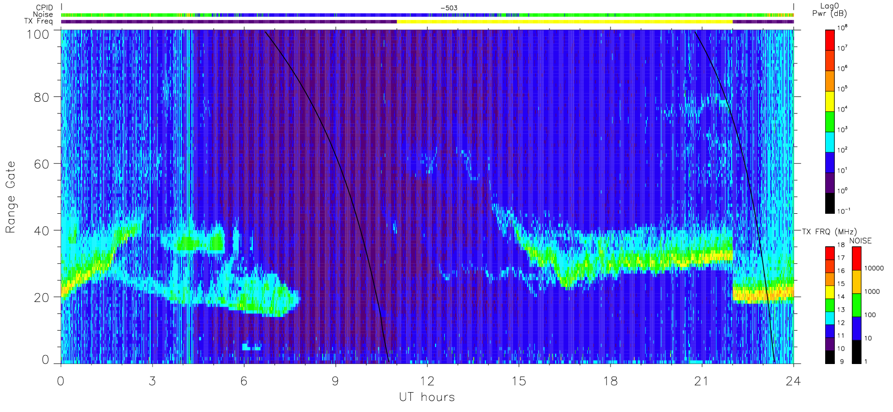Click the 'TX FRQ (MHz)' legend title

point(829,232)
